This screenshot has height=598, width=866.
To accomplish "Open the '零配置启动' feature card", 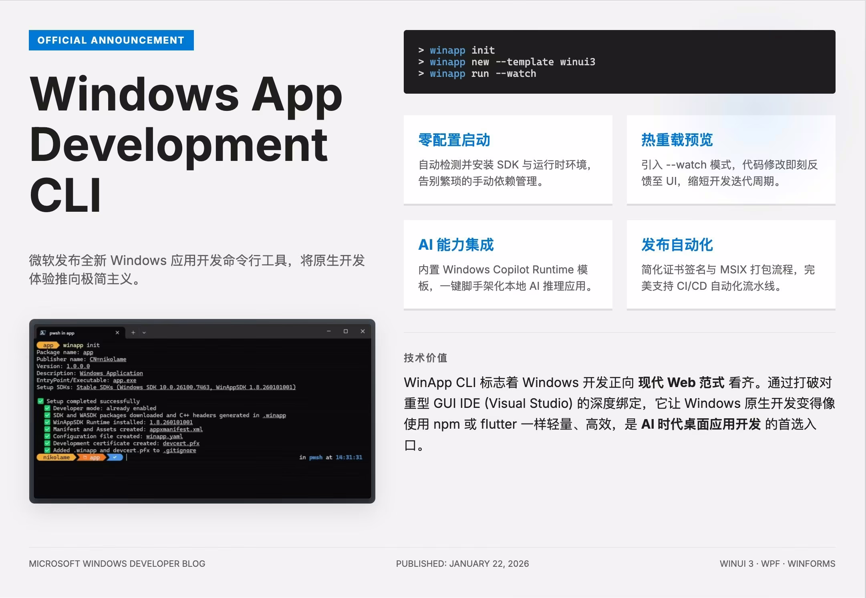I will click(x=508, y=160).
